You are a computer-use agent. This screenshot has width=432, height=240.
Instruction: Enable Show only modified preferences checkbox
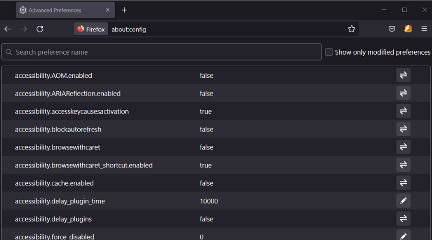pyautogui.click(x=329, y=52)
